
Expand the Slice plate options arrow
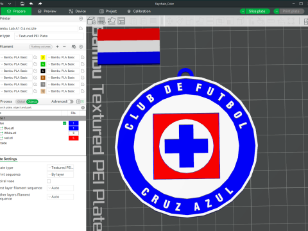(243, 12)
